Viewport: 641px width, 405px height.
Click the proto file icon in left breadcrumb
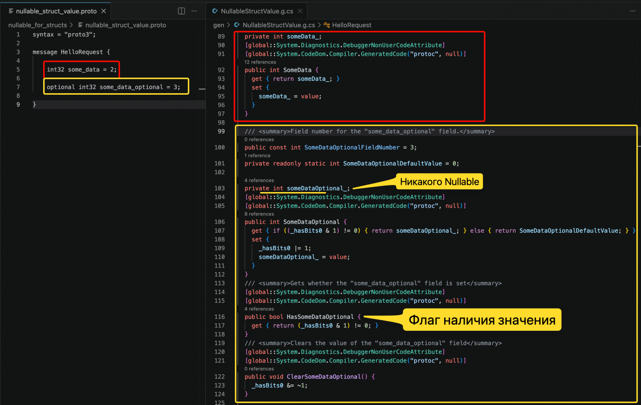point(80,25)
